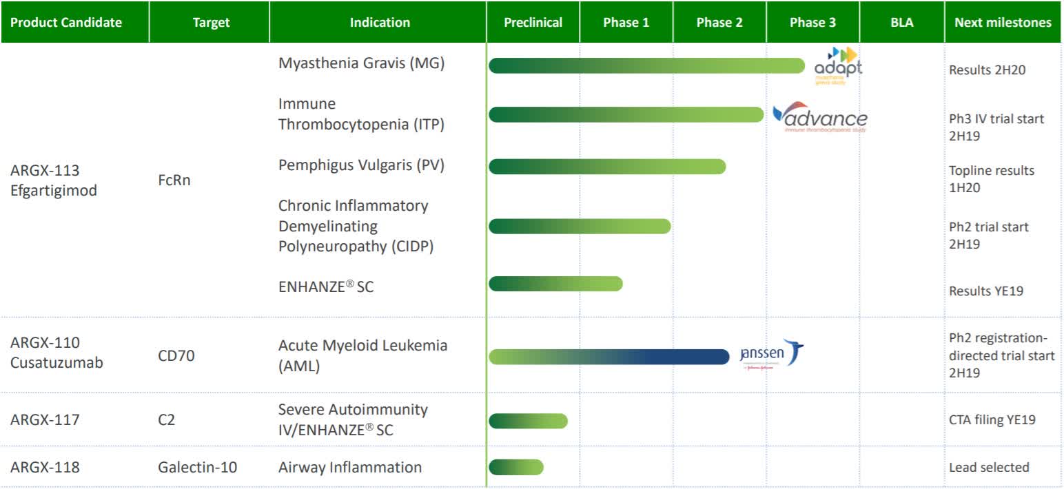Click the ARGX-110 Cusatuzumab product name
1064x489 pixels.
pyautogui.click(x=57, y=353)
